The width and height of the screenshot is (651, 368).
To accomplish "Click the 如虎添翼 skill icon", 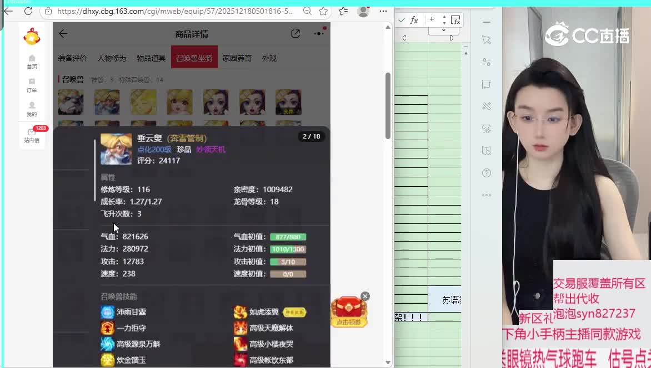I will [241, 312].
